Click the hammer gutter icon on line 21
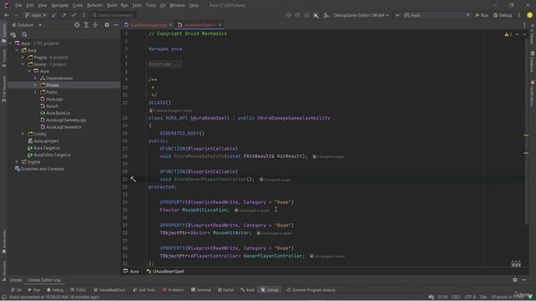Viewport: 536px width, 301px height. click(133, 179)
